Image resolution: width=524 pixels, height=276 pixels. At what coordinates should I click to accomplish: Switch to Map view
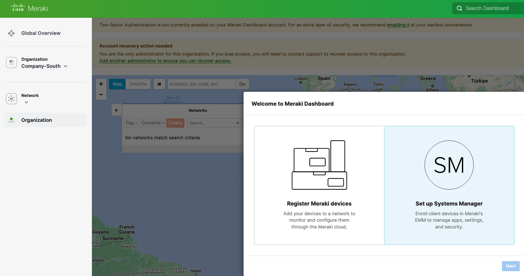[117, 84]
